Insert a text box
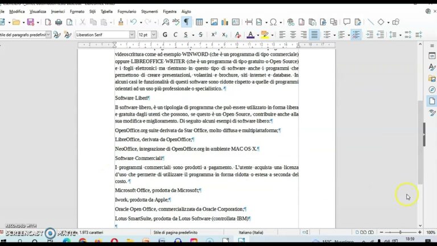The width and height of the screenshot is (437, 246). pos(236,22)
